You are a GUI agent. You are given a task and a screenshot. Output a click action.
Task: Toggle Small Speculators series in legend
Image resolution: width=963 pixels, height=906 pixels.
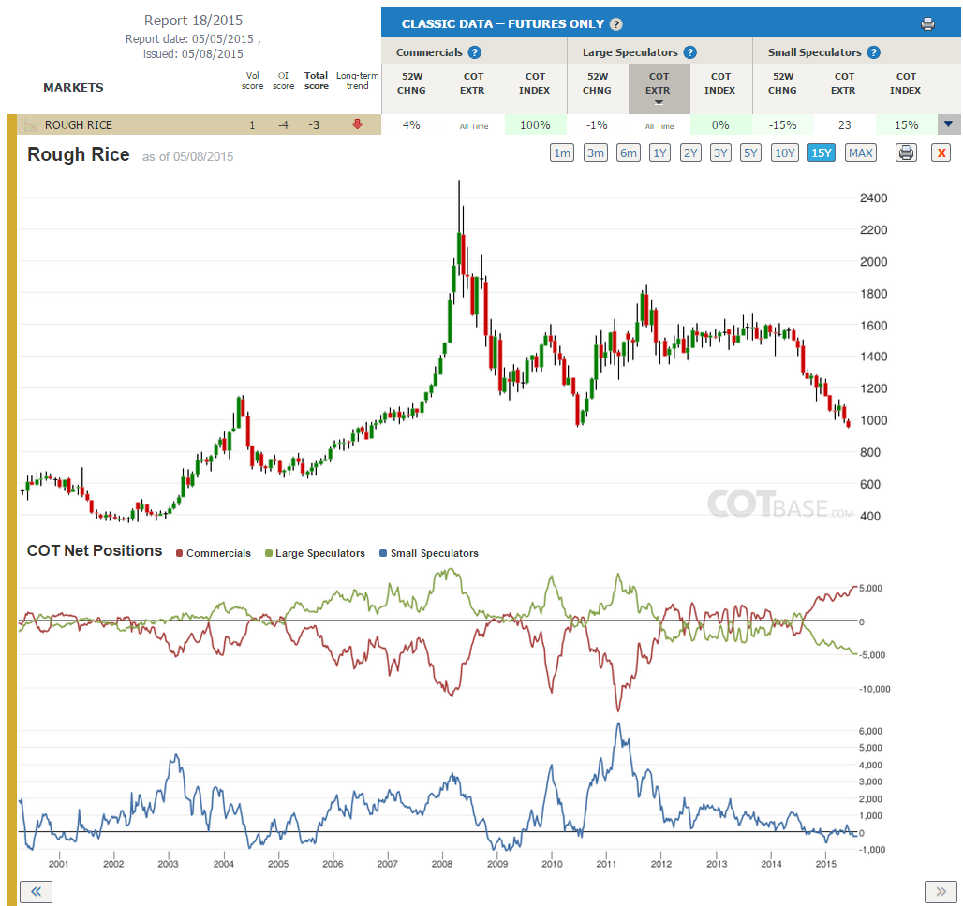[x=429, y=553]
